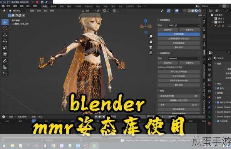Switch to rendered viewport shading
231x149 pixels.
[x=199, y=11]
